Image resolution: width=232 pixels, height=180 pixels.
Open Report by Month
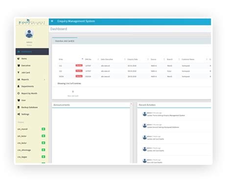pyautogui.click(x=32, y=93)
